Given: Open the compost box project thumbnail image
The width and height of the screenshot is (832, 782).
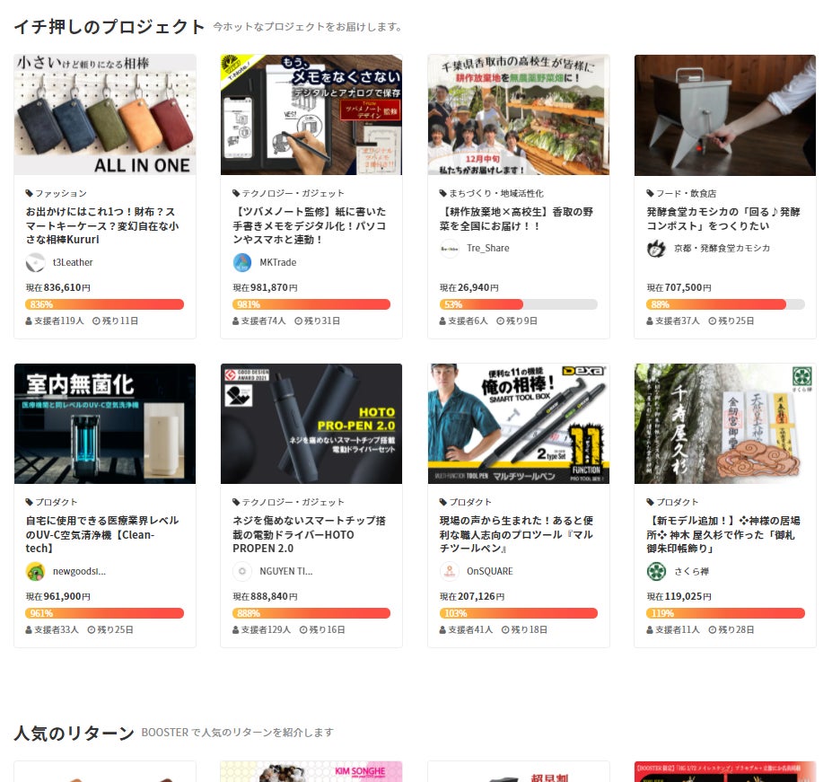Looking at the screenshot, I should (x=725, y=115).
